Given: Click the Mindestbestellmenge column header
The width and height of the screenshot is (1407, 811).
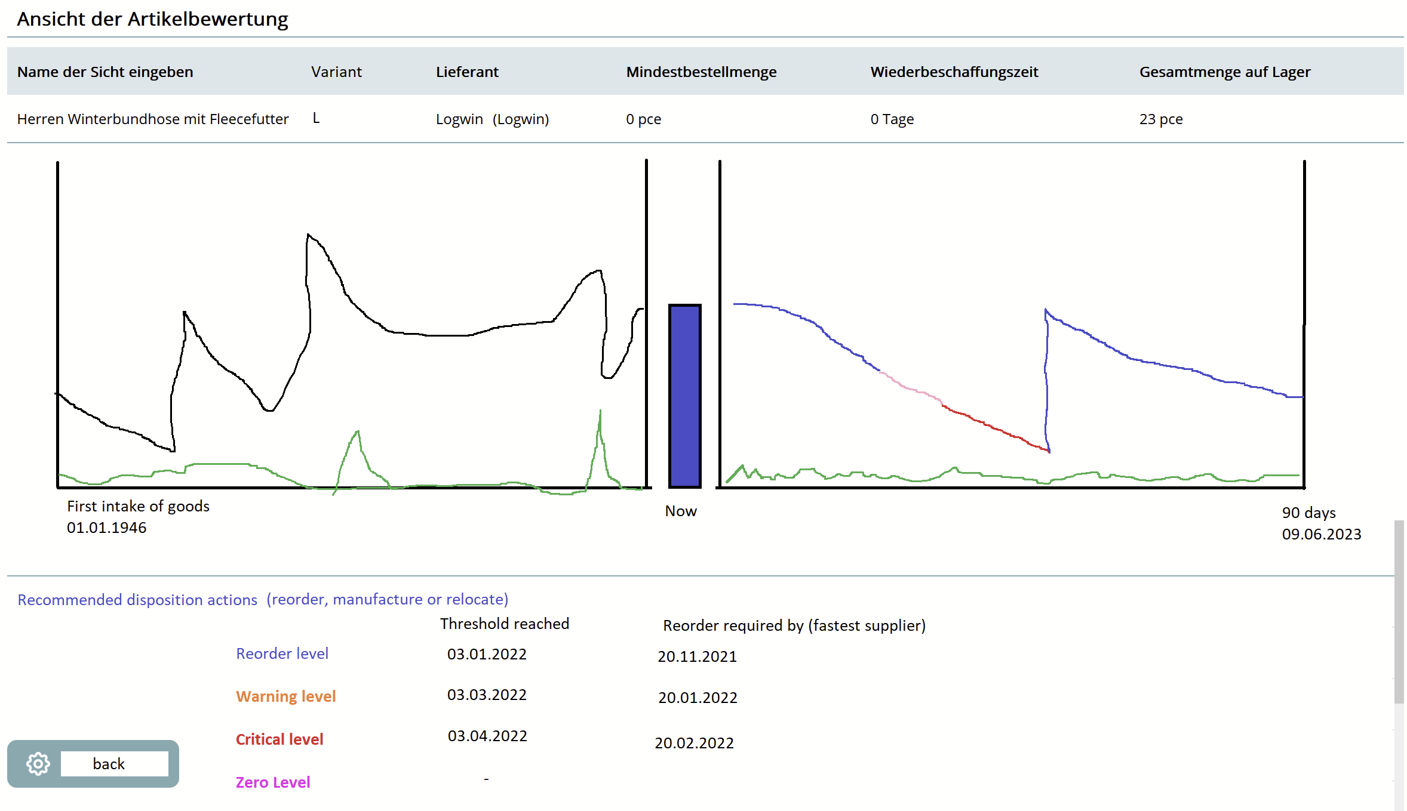Looking at the screenshot, I should tap(701, 72).
